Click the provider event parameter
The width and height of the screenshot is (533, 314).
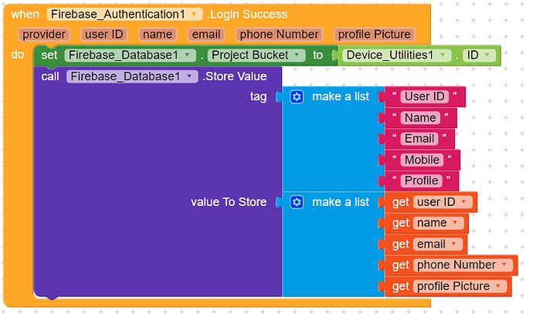pyautogui.click(x=44, y=35)
